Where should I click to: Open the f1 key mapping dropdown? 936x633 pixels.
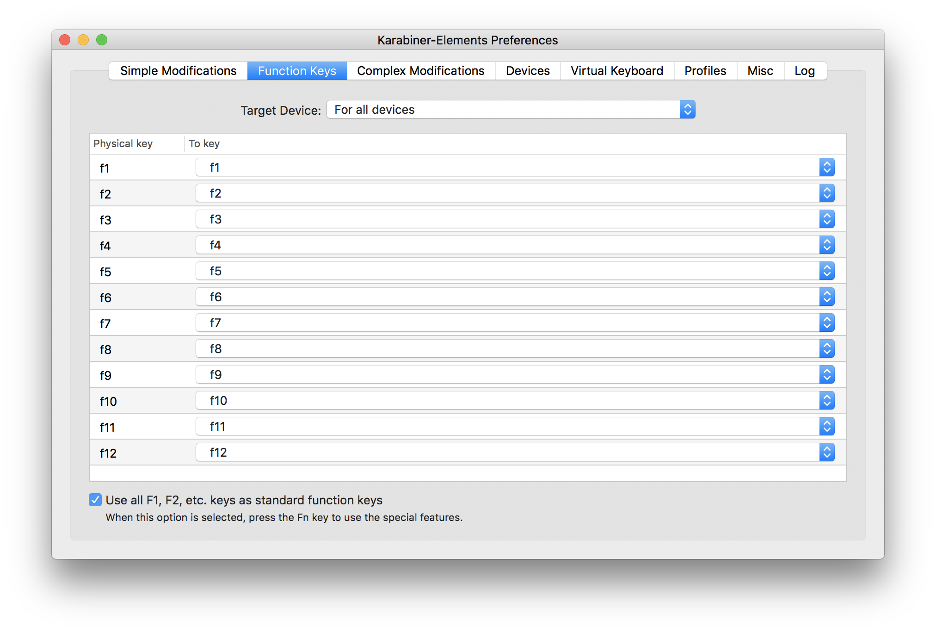[x=827, y=167]
